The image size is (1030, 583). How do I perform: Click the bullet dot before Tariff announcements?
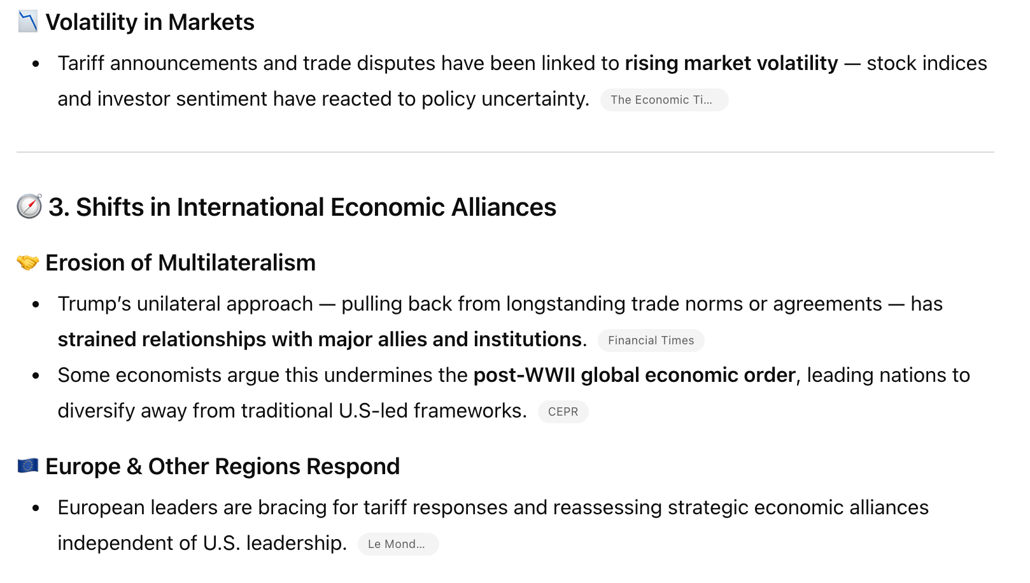(x=36, y=64)
